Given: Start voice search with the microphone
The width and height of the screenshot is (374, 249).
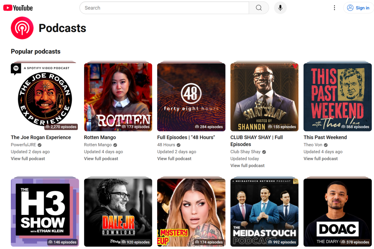Looking at the screenshot, I should (280, 8).
